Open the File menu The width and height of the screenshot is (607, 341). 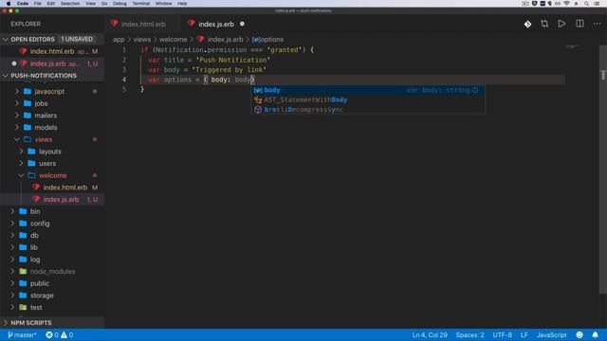[x=38, y=4]
